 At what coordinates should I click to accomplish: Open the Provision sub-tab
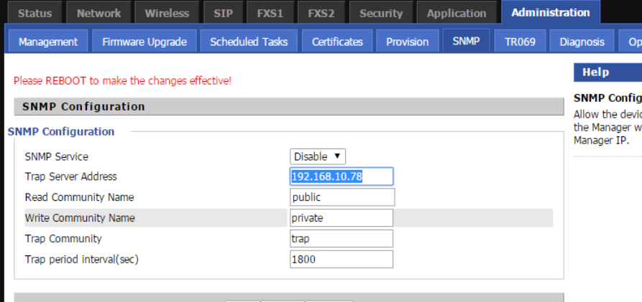point(407,42)
